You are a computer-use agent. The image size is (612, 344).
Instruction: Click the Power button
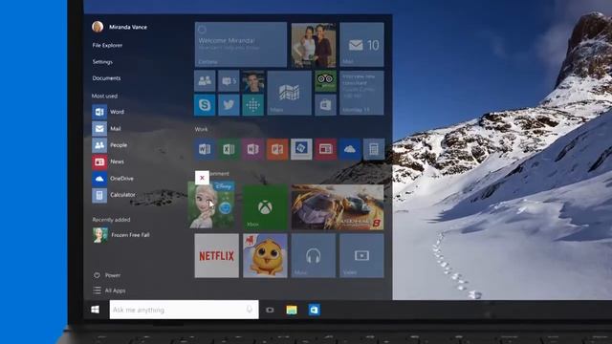107,275
